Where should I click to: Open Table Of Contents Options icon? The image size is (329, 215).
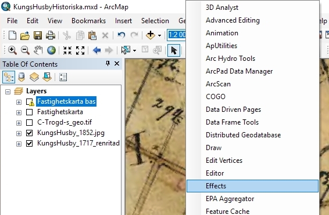click(63, 77)
